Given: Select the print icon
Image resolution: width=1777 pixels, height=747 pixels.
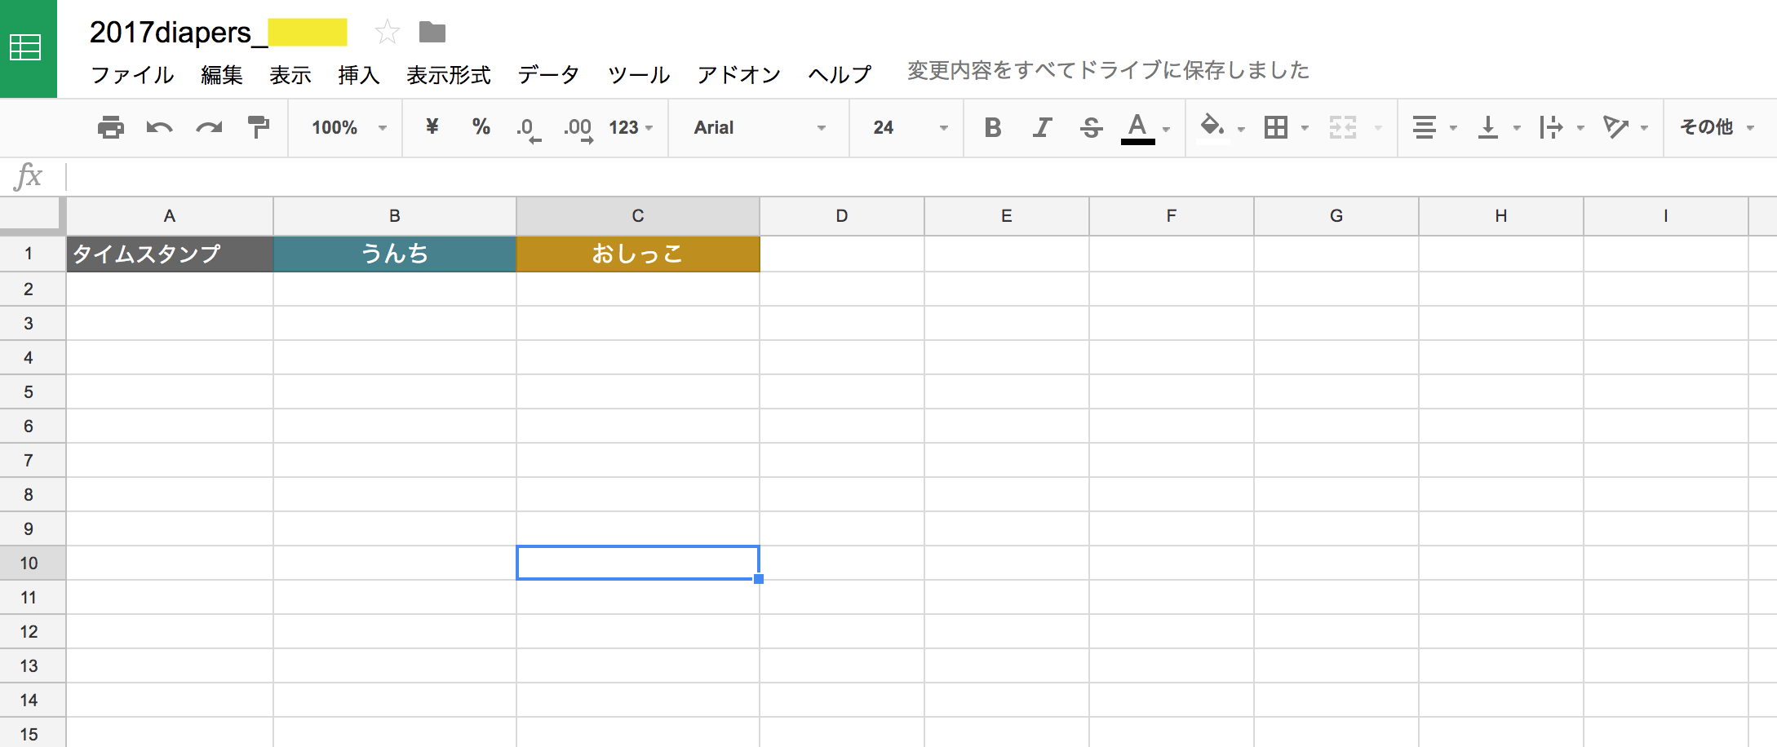Looking at the screenshot, I should click(x=112, y=127).
